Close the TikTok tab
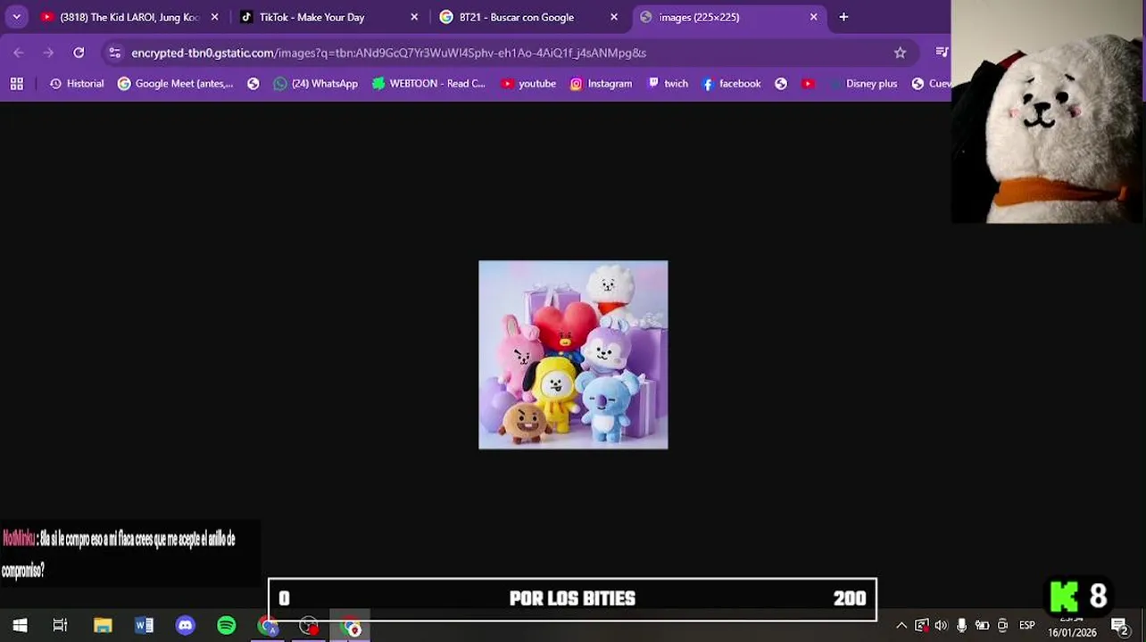The image size is (1146, 642). (414, 17)
